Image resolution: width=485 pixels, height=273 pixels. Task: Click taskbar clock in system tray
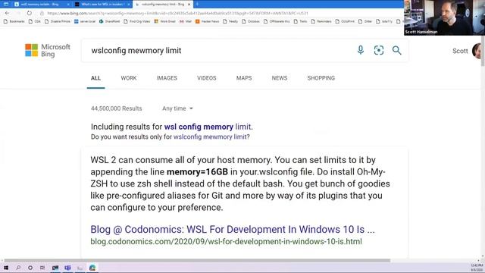[477, 268]
